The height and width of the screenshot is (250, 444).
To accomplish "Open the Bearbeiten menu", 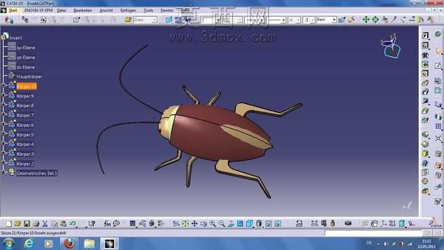I will (x=83, y=10).
